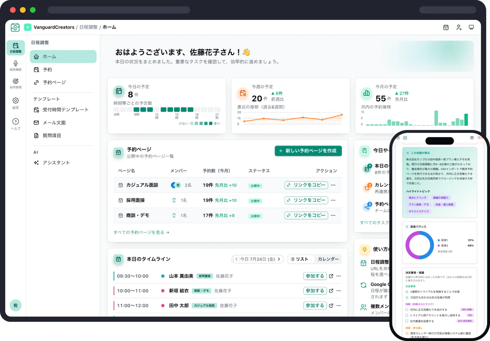Viewport: 490px width, 341px height.
Task: Open more options for カジュアル面談 row
Action: tap(333, 185)
